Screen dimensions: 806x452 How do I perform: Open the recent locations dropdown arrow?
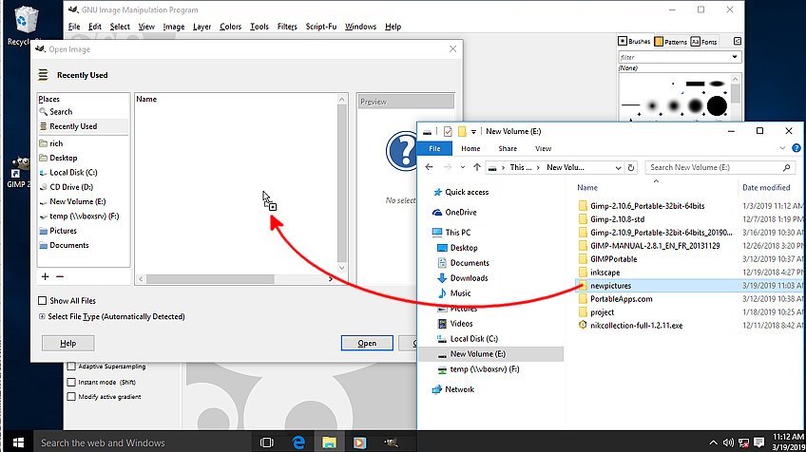coord(463,167)
